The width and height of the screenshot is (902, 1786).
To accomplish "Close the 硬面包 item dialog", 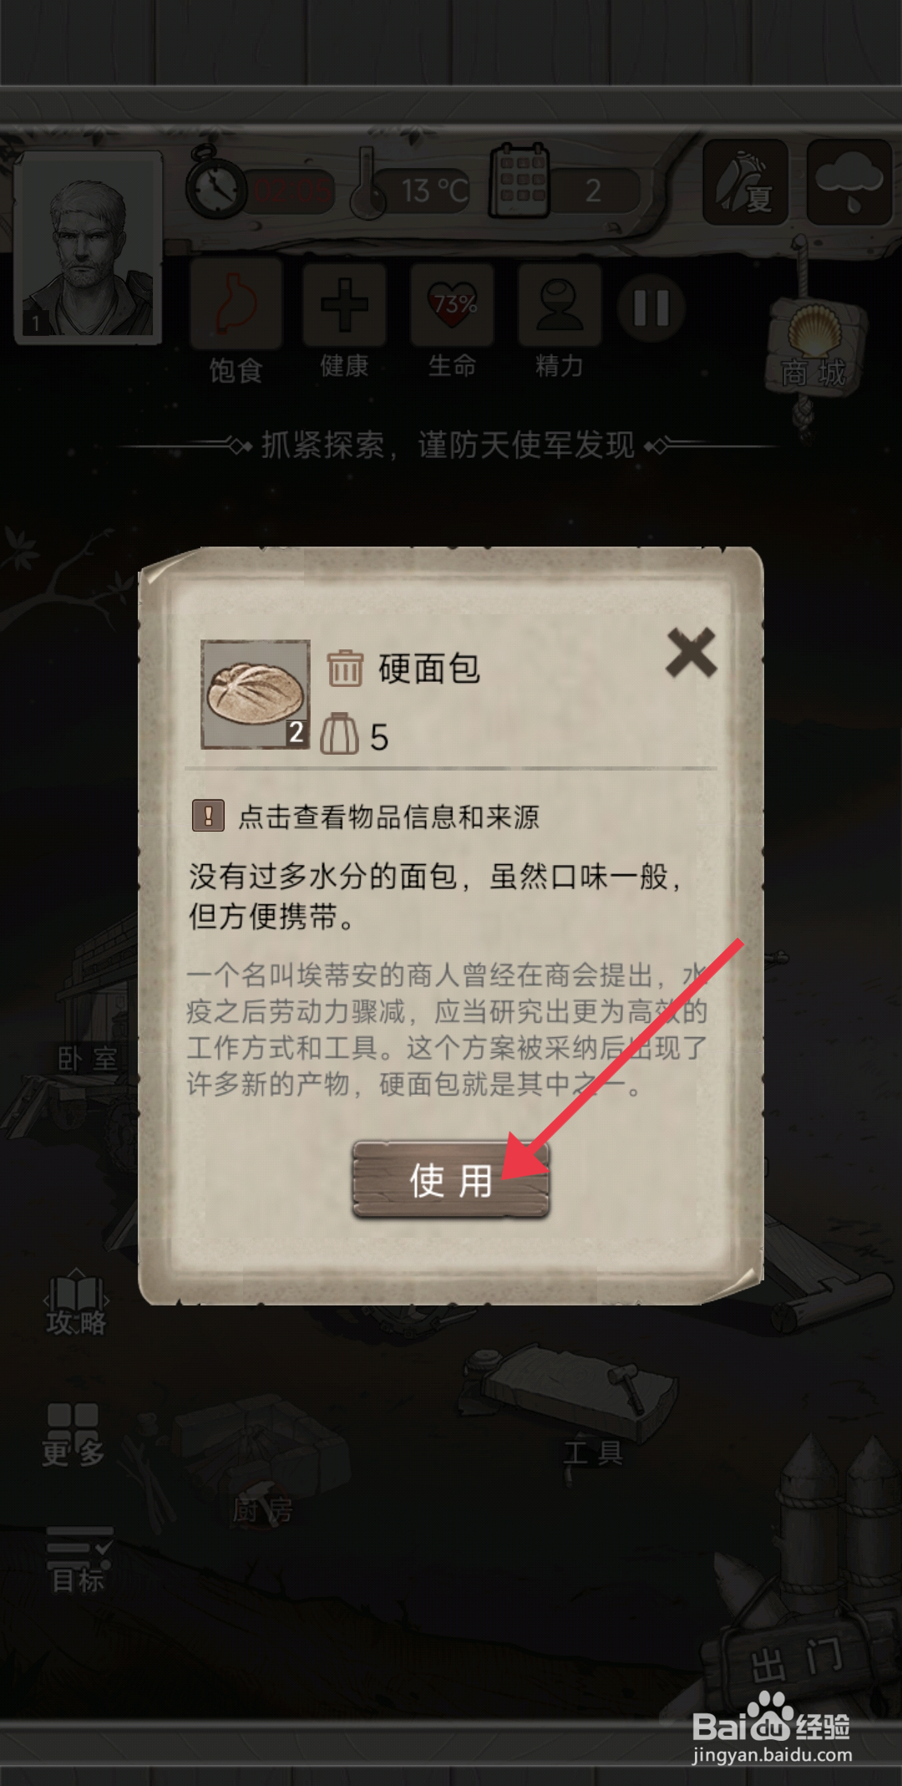I will [x=691, y=652].
